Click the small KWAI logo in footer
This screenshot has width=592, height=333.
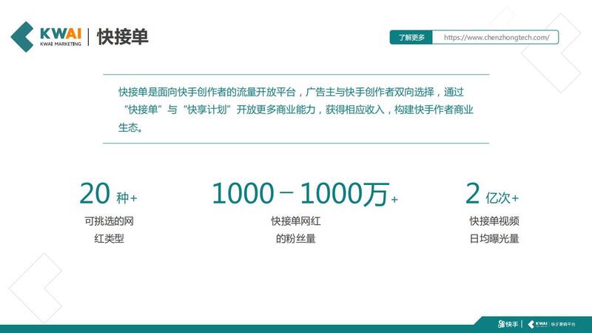[540, 324]
